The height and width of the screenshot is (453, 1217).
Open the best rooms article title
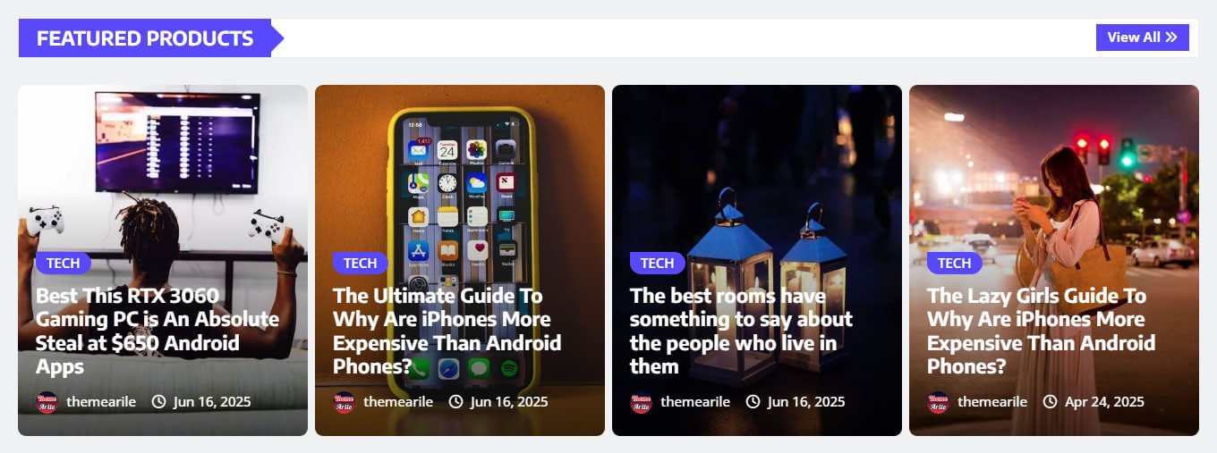coord(741,331)
